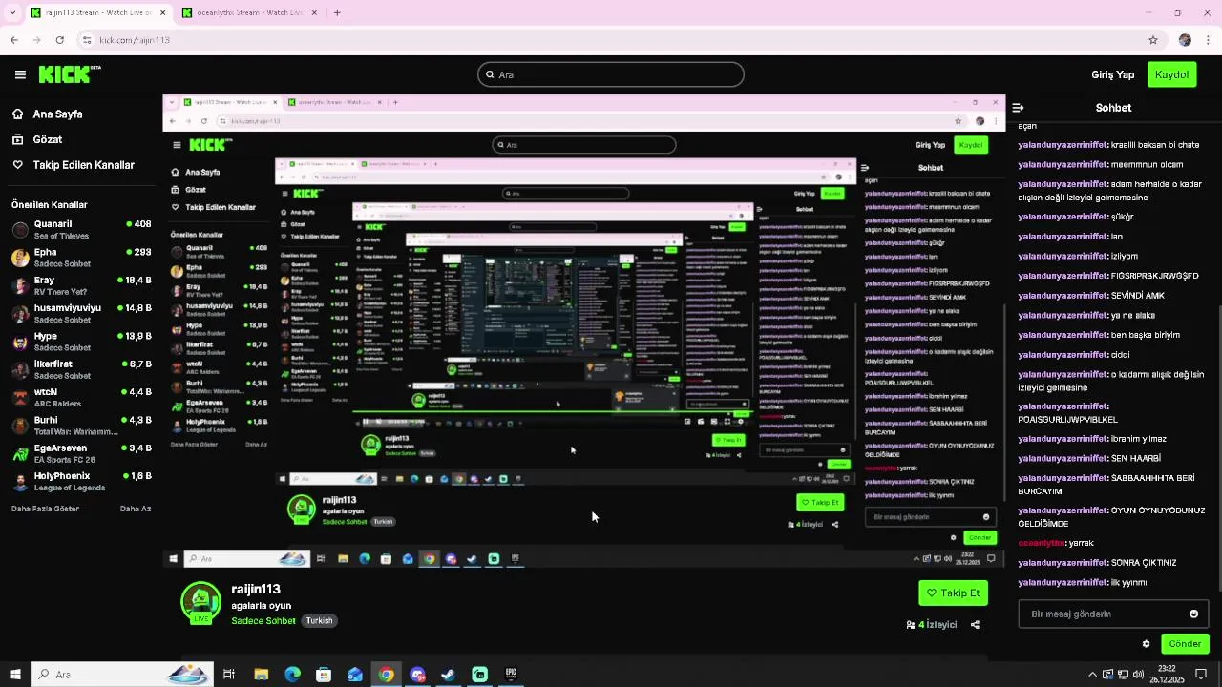
Task: Open the Windows notification center
Action: click(x=1201, y=675)
